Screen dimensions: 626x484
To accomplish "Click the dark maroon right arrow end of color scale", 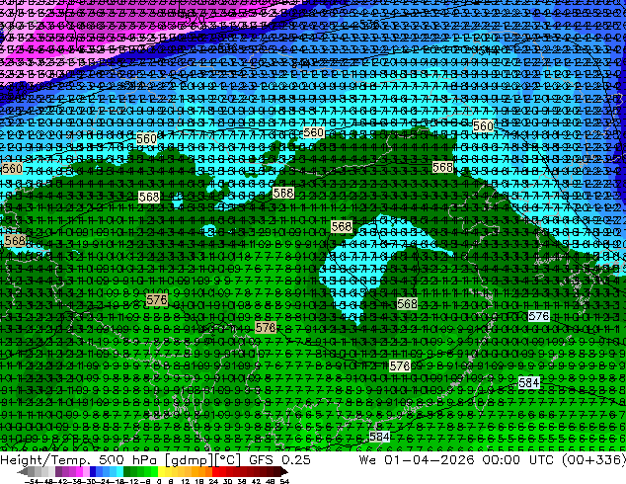I will click(283, 471).
